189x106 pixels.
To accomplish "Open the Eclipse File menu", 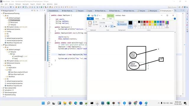I will coord(2,4).
